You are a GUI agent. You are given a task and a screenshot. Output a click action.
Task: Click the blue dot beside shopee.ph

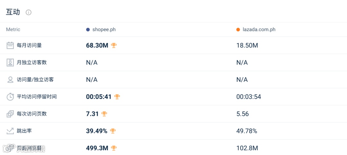pos(88,30)
